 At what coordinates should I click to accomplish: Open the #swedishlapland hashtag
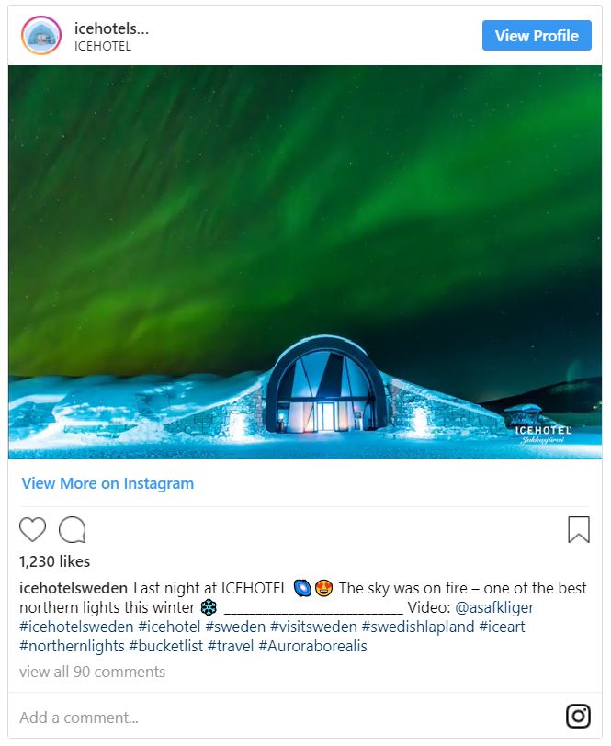click(418, 627)
